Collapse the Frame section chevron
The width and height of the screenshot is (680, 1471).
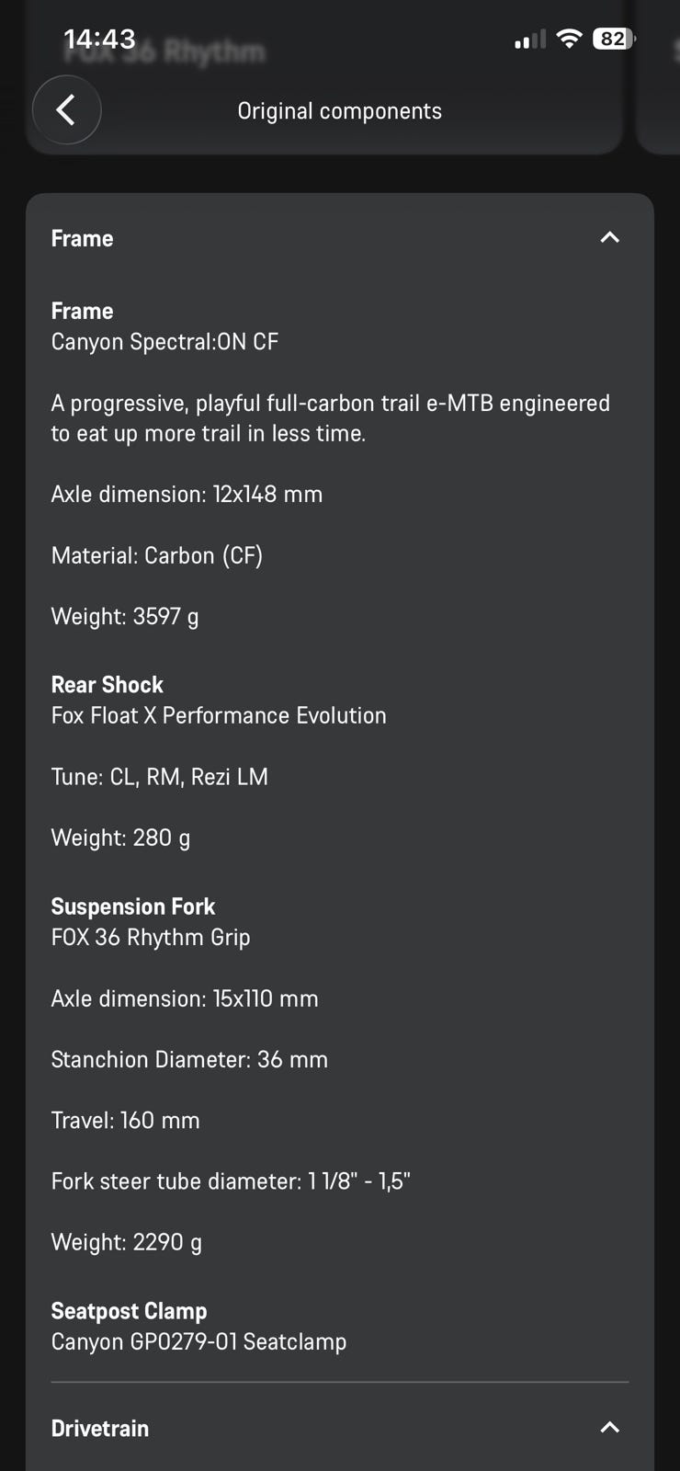(609, 238)
